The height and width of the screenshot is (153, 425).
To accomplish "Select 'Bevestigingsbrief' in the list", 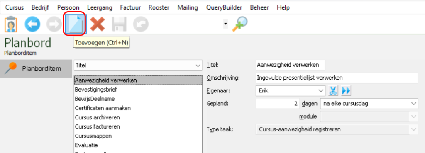I will [138, 90].
